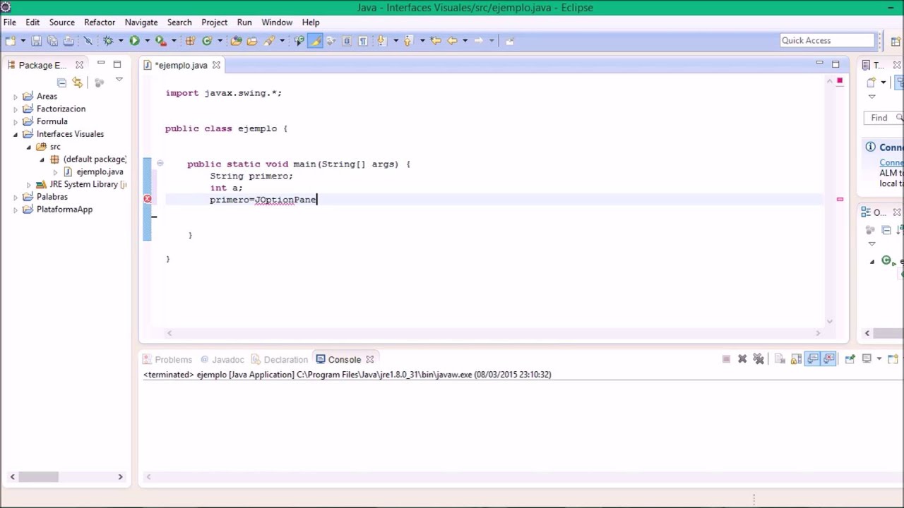Click the Next Annotation arrow icon
The width and height of the screenshot is (904, 508).
[x=382, y=41]
